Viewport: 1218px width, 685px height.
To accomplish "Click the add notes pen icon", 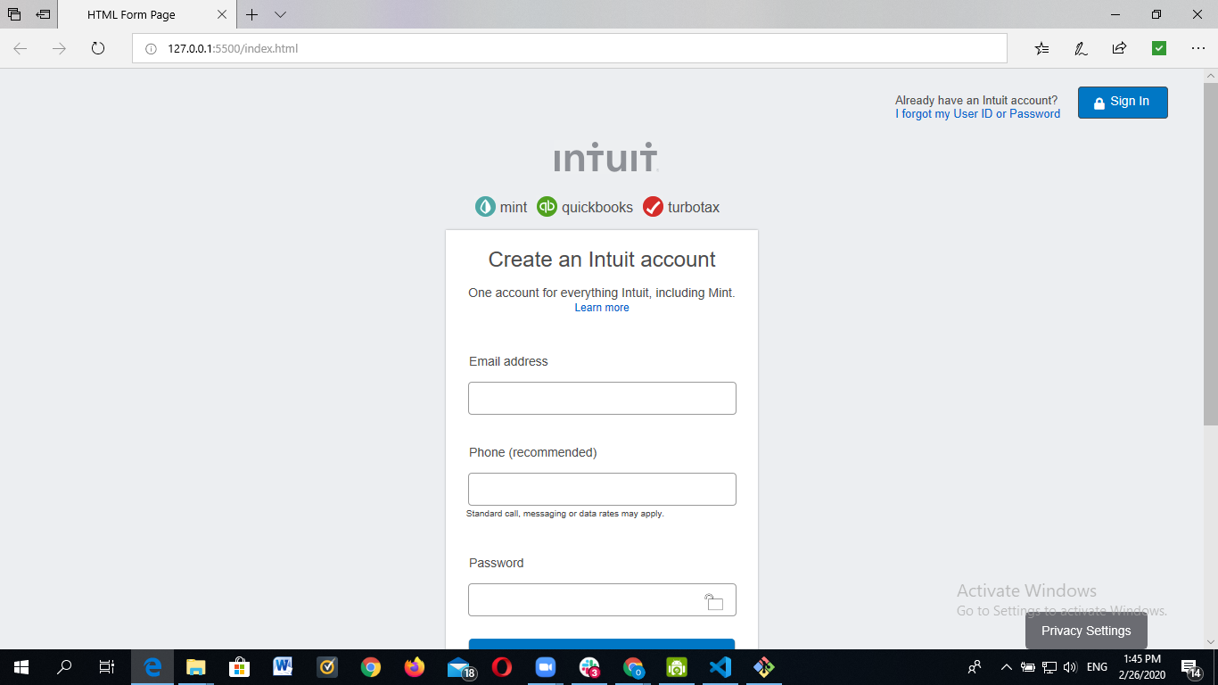I will pos(1081,48).
